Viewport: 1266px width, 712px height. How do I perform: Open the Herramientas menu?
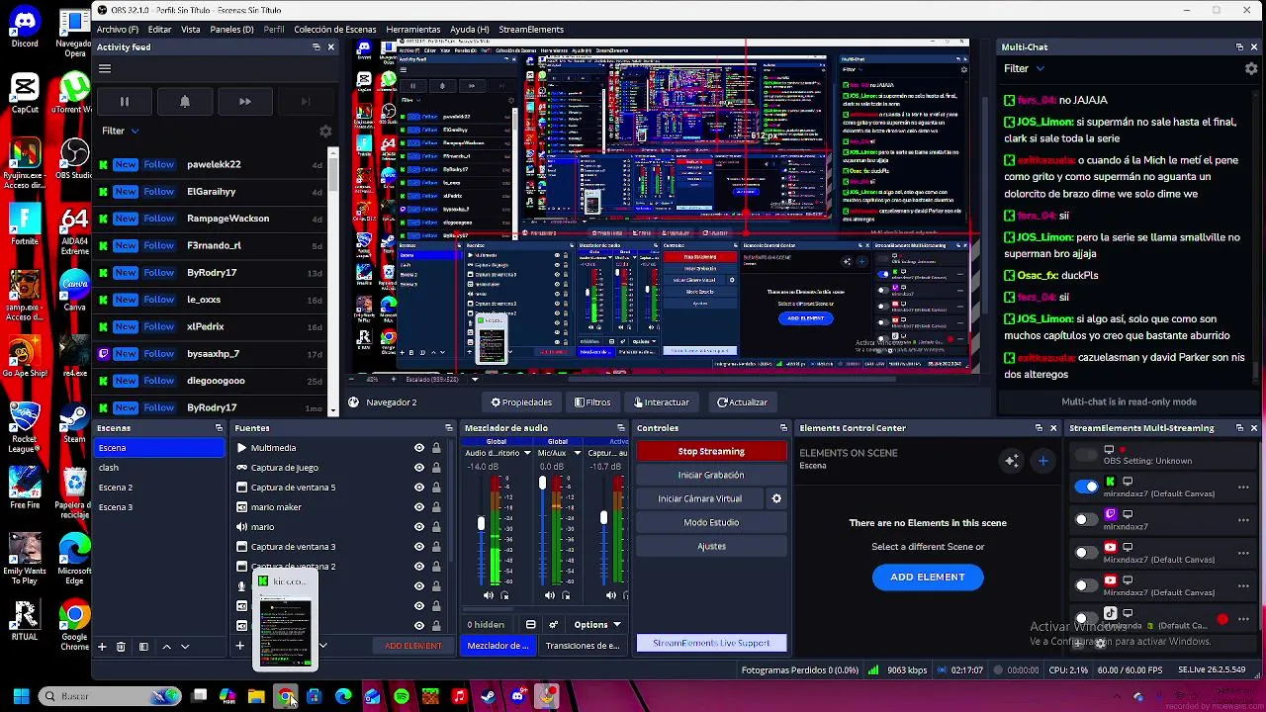click(x=413, y=30)
